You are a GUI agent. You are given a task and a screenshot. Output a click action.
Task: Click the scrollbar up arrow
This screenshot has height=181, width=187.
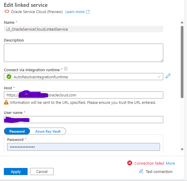coord(182,22)
